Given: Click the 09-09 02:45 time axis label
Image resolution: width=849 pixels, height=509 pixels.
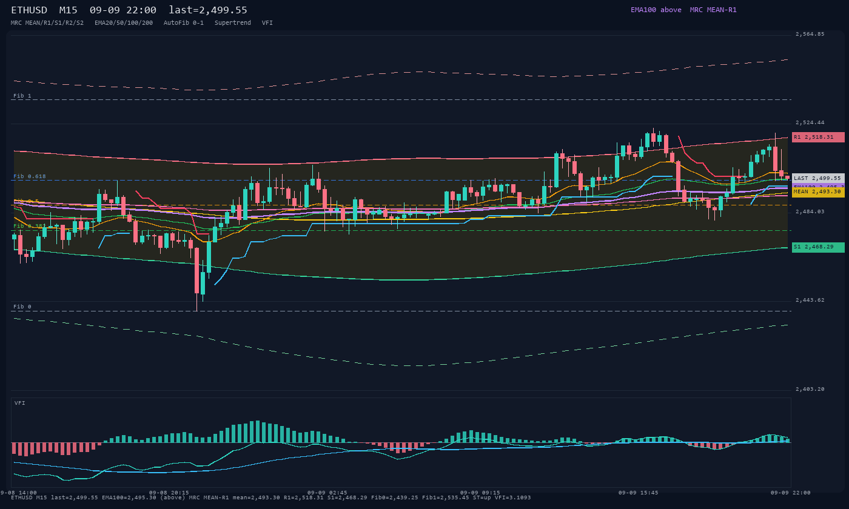Looking at the screenshot, I should pyautogui.click(x=327, y=493).
